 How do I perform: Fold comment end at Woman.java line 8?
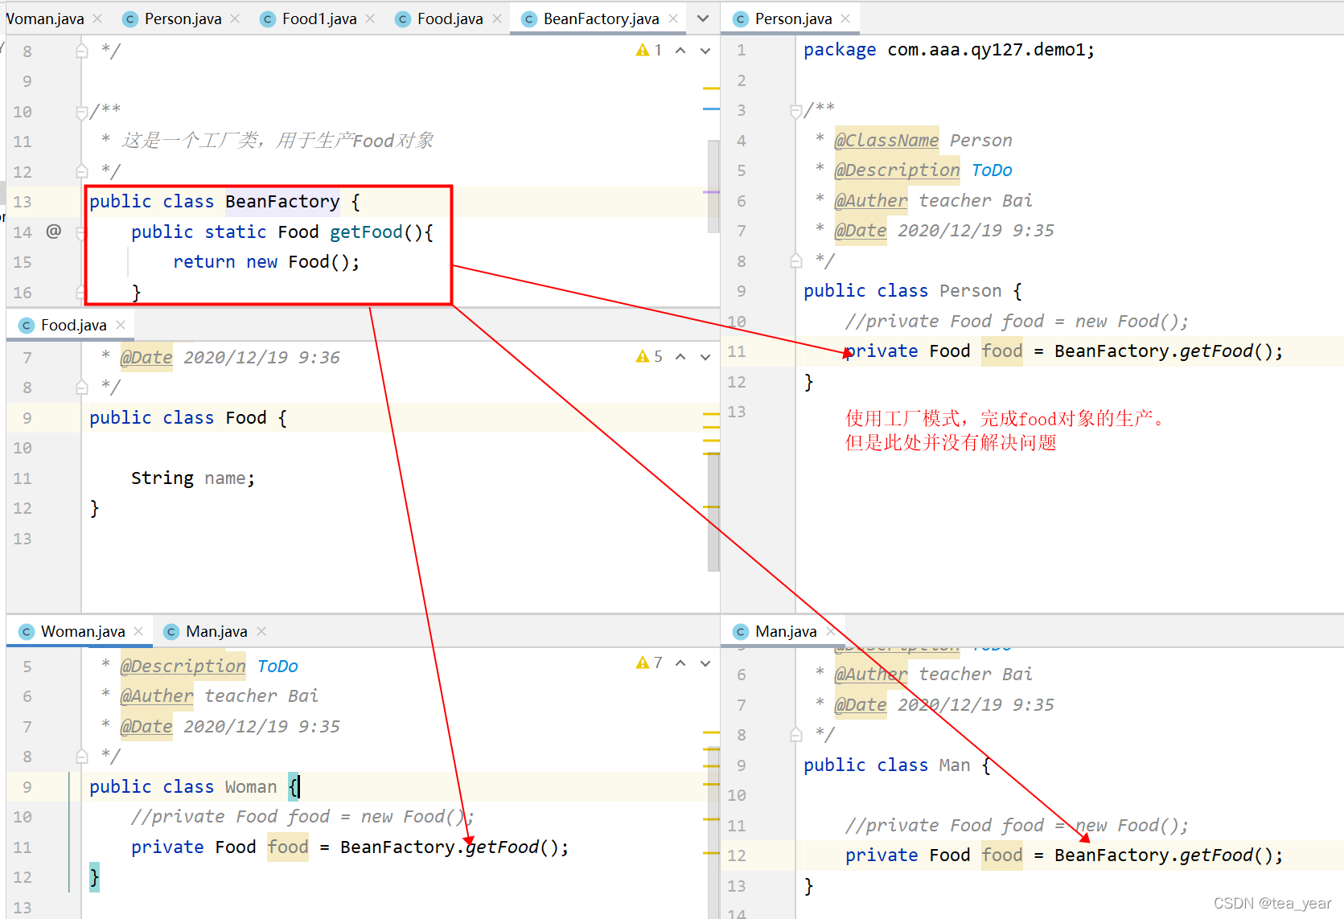(81, 757)
